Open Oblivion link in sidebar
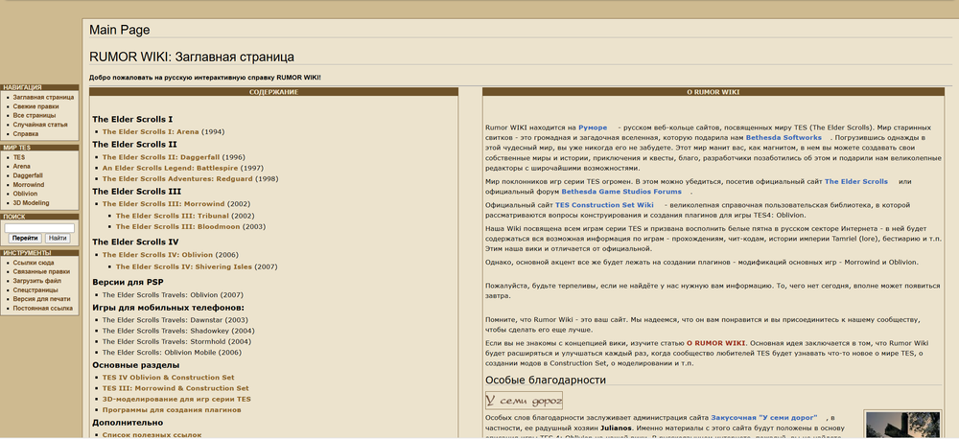The height and width of the screenshot is (439, 959). click(25, 194)
